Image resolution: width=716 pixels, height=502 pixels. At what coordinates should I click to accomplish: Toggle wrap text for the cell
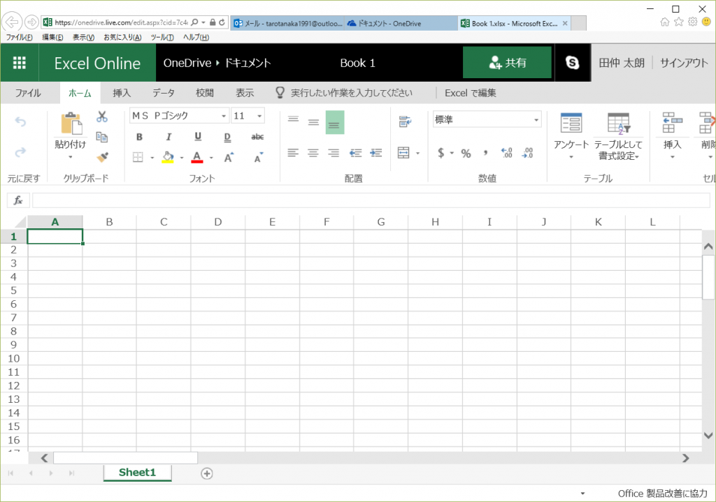(x=405, y=121)
